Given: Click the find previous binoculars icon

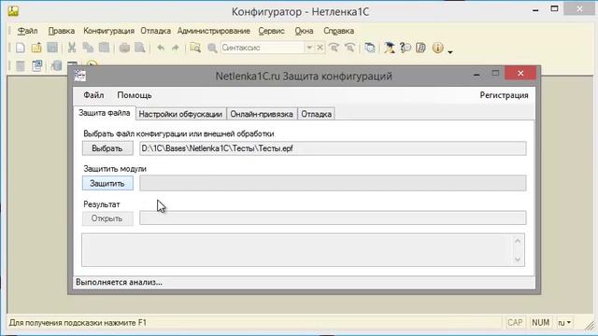Looking at the screenshot, I should coord(349,48).
